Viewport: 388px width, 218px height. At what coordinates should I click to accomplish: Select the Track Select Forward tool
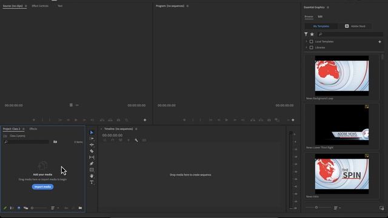coord(92,139)
